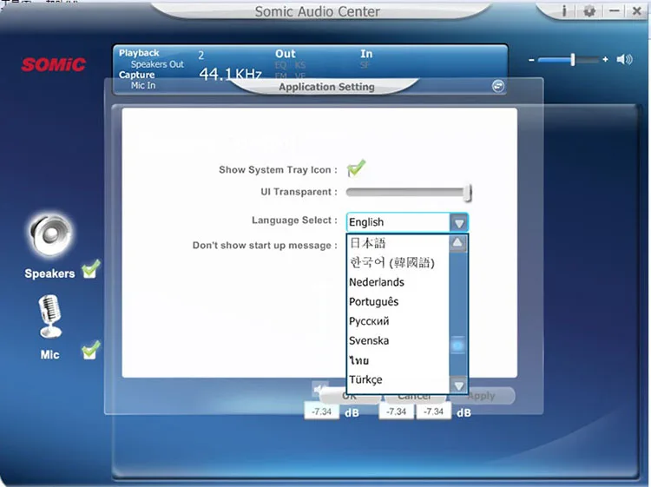Click the language list scrollbar thumb

click(x=458, y=346)
